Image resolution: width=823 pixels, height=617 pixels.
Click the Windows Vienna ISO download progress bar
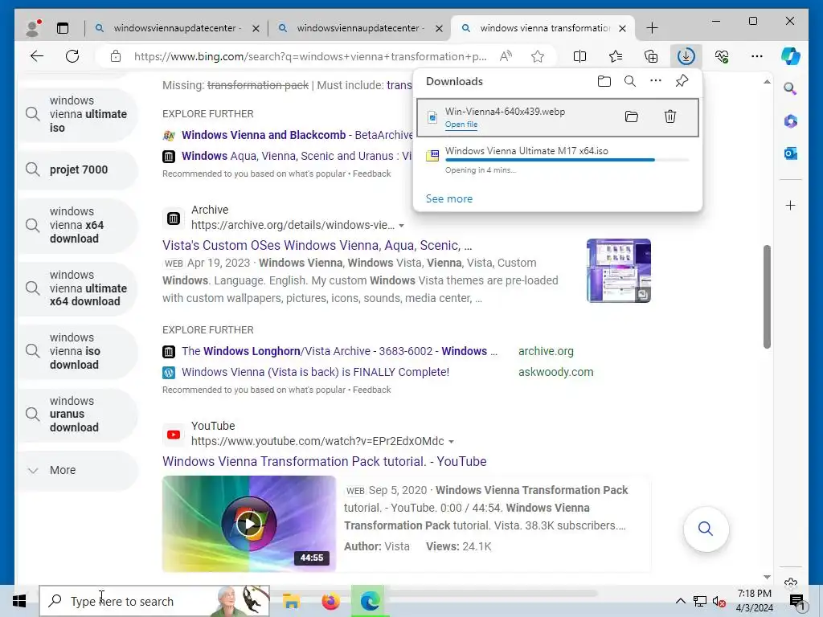point(567,160)
